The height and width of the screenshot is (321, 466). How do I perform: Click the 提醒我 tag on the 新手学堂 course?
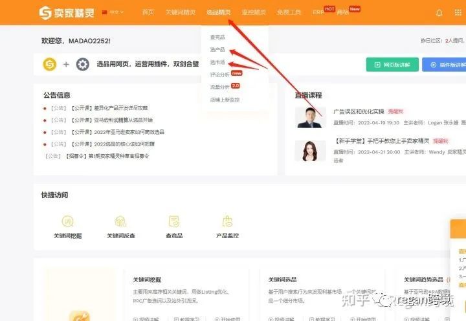441,141
